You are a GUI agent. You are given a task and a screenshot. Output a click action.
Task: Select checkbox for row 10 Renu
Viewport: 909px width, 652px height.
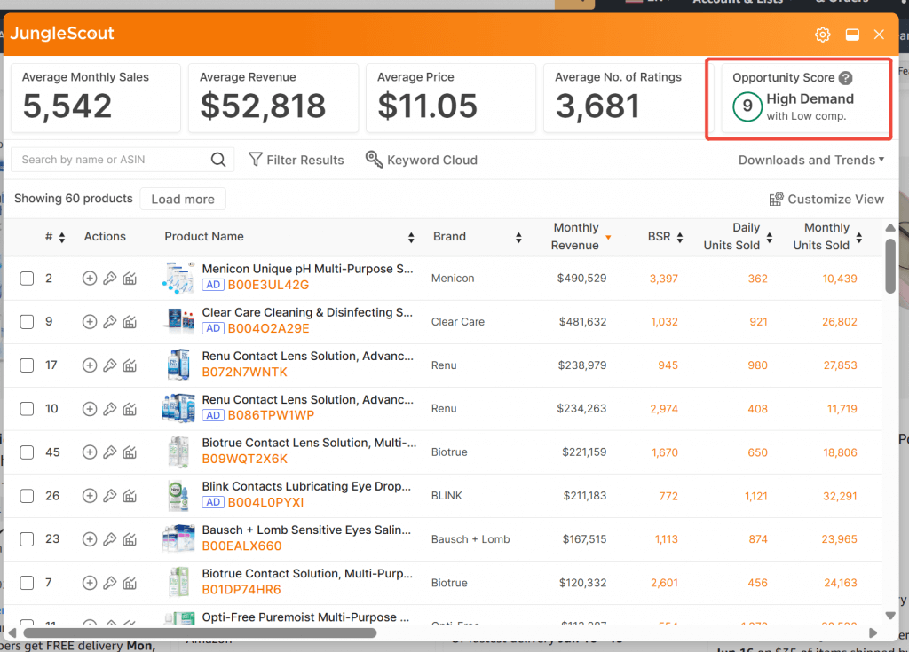coord(27,409)
